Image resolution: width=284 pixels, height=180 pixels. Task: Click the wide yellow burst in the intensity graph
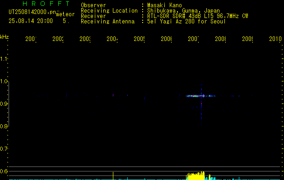195,175
